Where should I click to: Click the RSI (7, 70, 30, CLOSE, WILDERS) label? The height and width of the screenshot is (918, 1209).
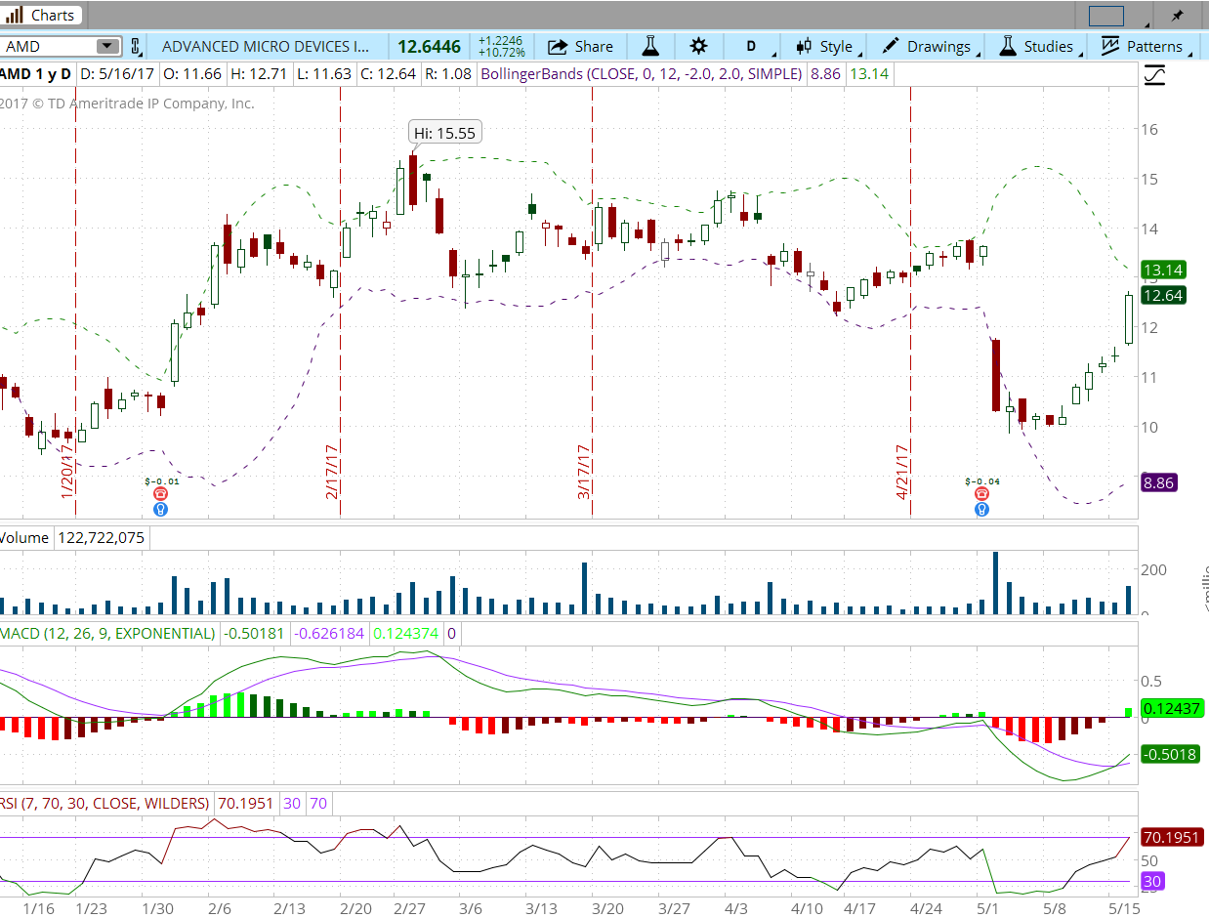pyautogui.click(x=105, y=804)
